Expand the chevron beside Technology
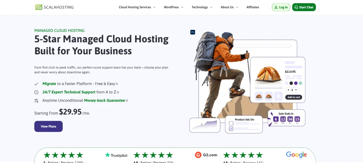Viewport: 363px width, 163px height. coord(211,7)
